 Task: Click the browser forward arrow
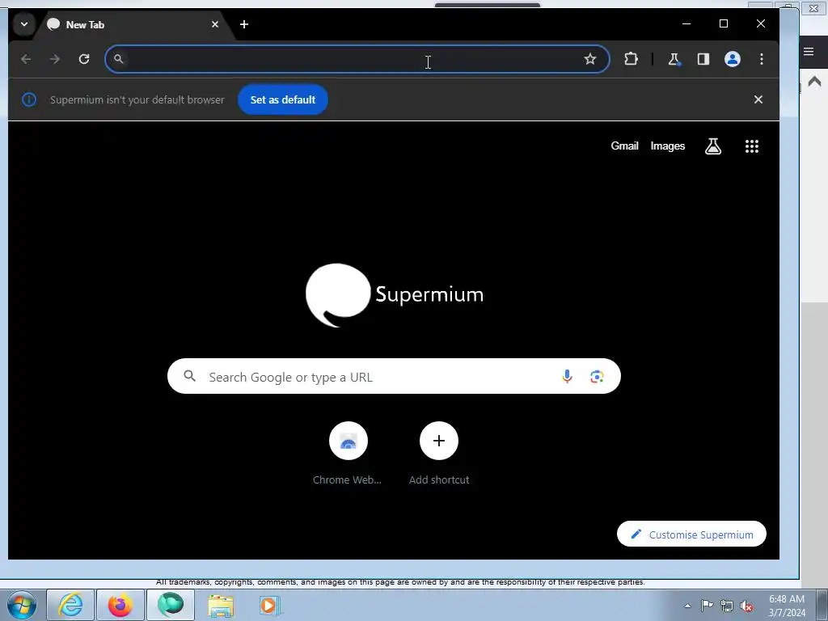[55, 59]
